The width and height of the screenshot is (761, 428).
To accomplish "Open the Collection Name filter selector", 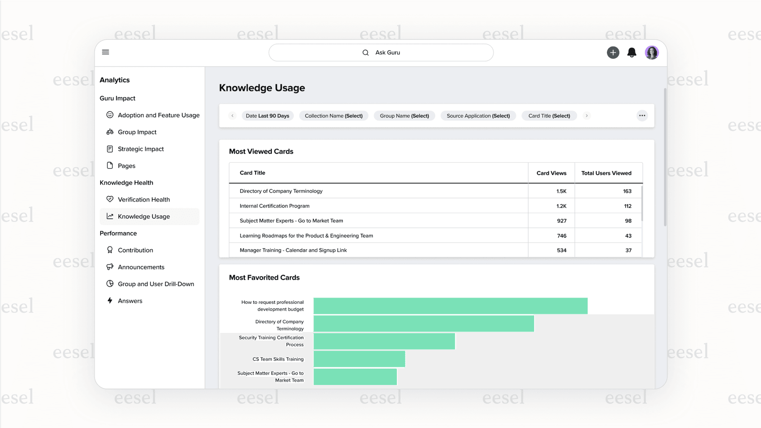I will coord(333,115).
